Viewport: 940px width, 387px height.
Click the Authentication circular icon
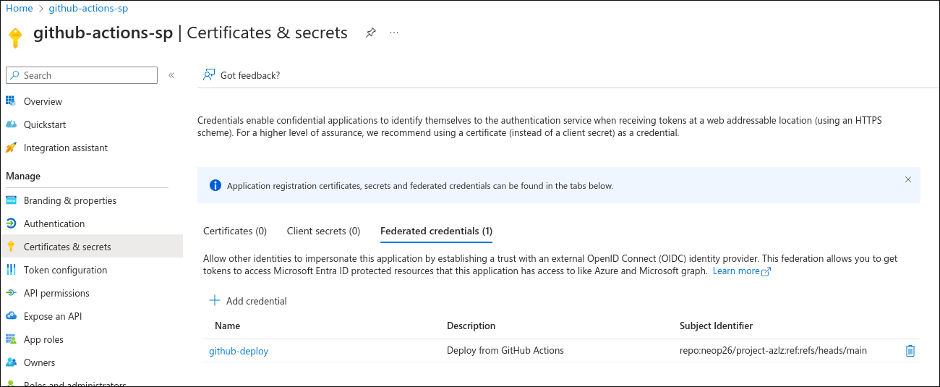coord(11,224)
